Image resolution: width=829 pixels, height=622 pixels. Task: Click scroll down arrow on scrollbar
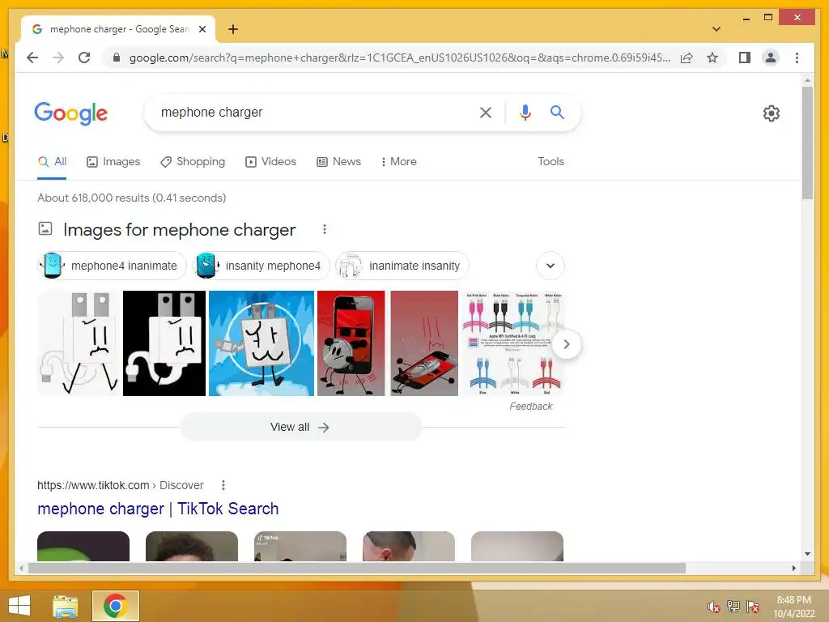click(807, 554)
